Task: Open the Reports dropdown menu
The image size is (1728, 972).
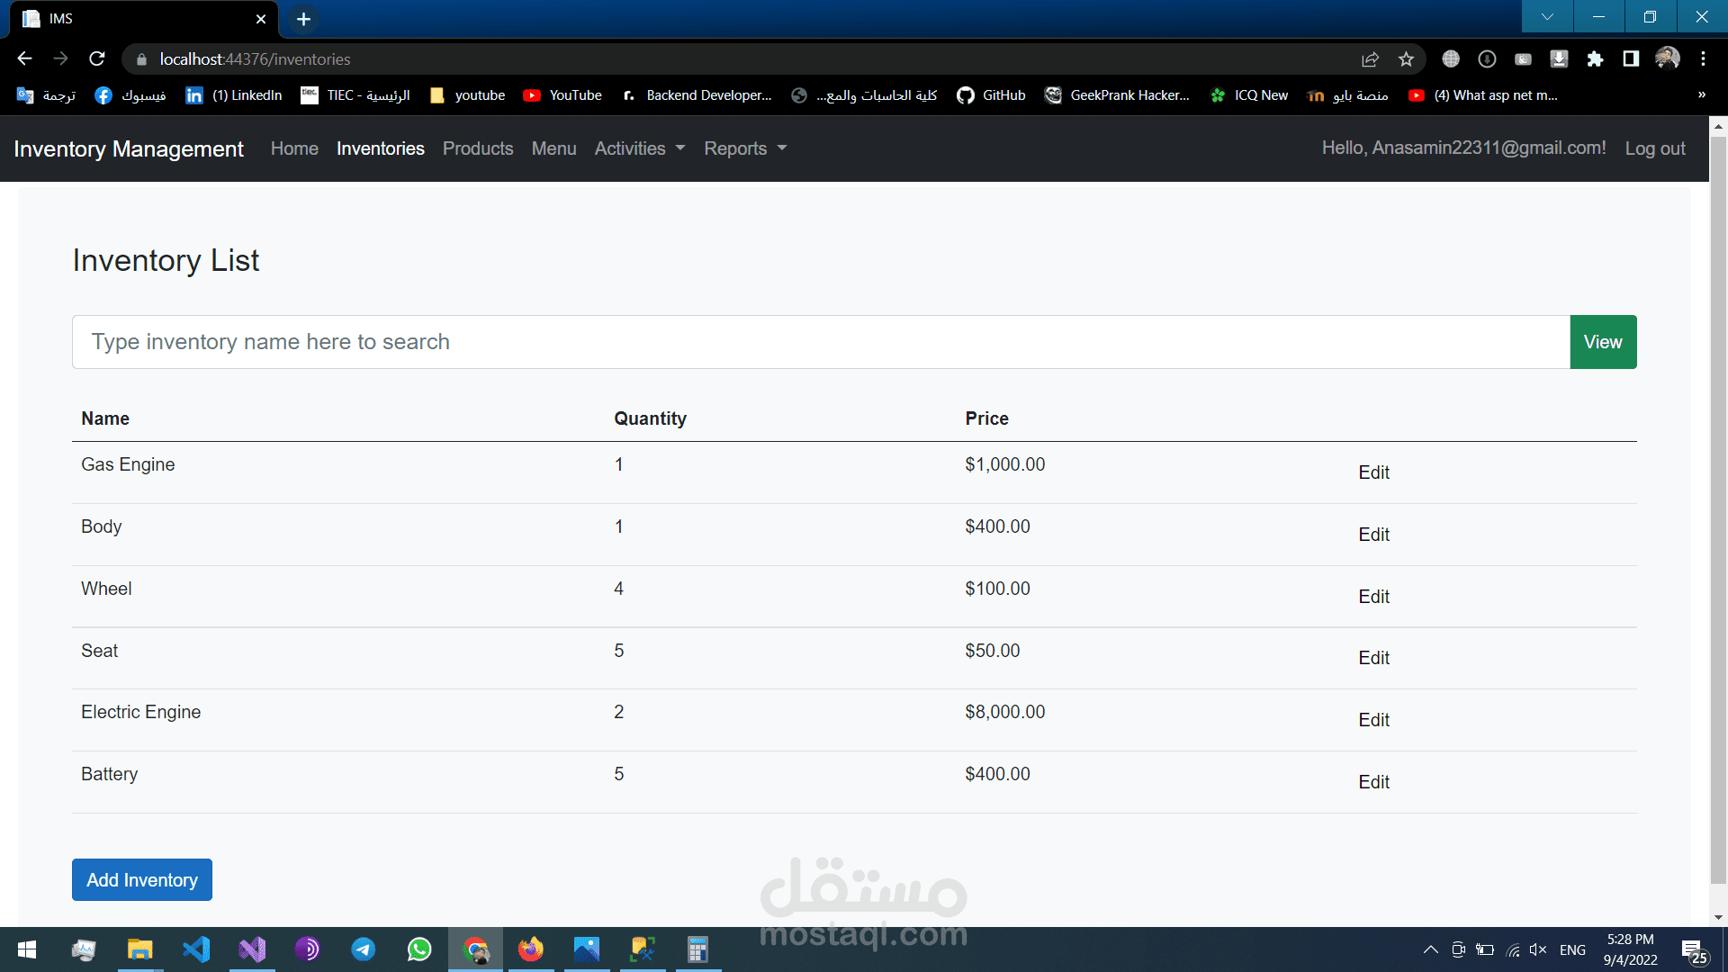Action: (x=744, y=148)
